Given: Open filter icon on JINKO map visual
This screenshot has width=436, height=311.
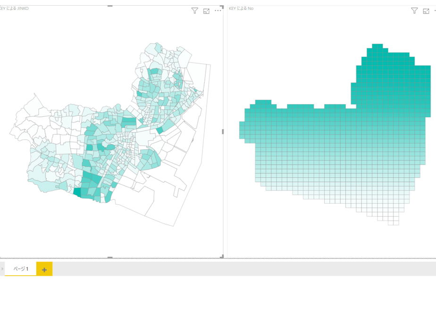Looking at the screenshot, I should pyautogui.click(x=194, y=11).
